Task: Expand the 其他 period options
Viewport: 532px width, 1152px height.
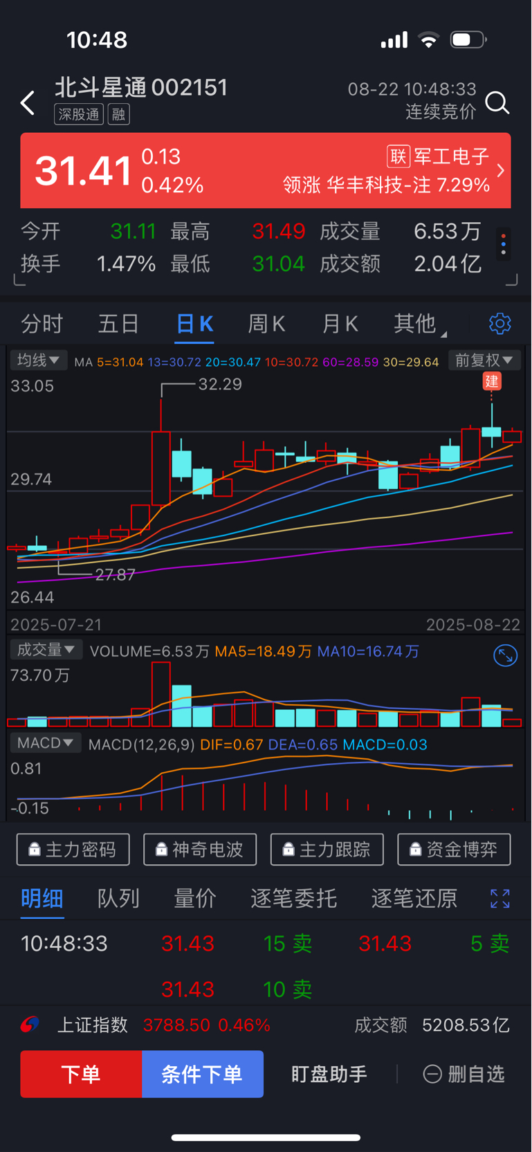Action: click(419, 323)
